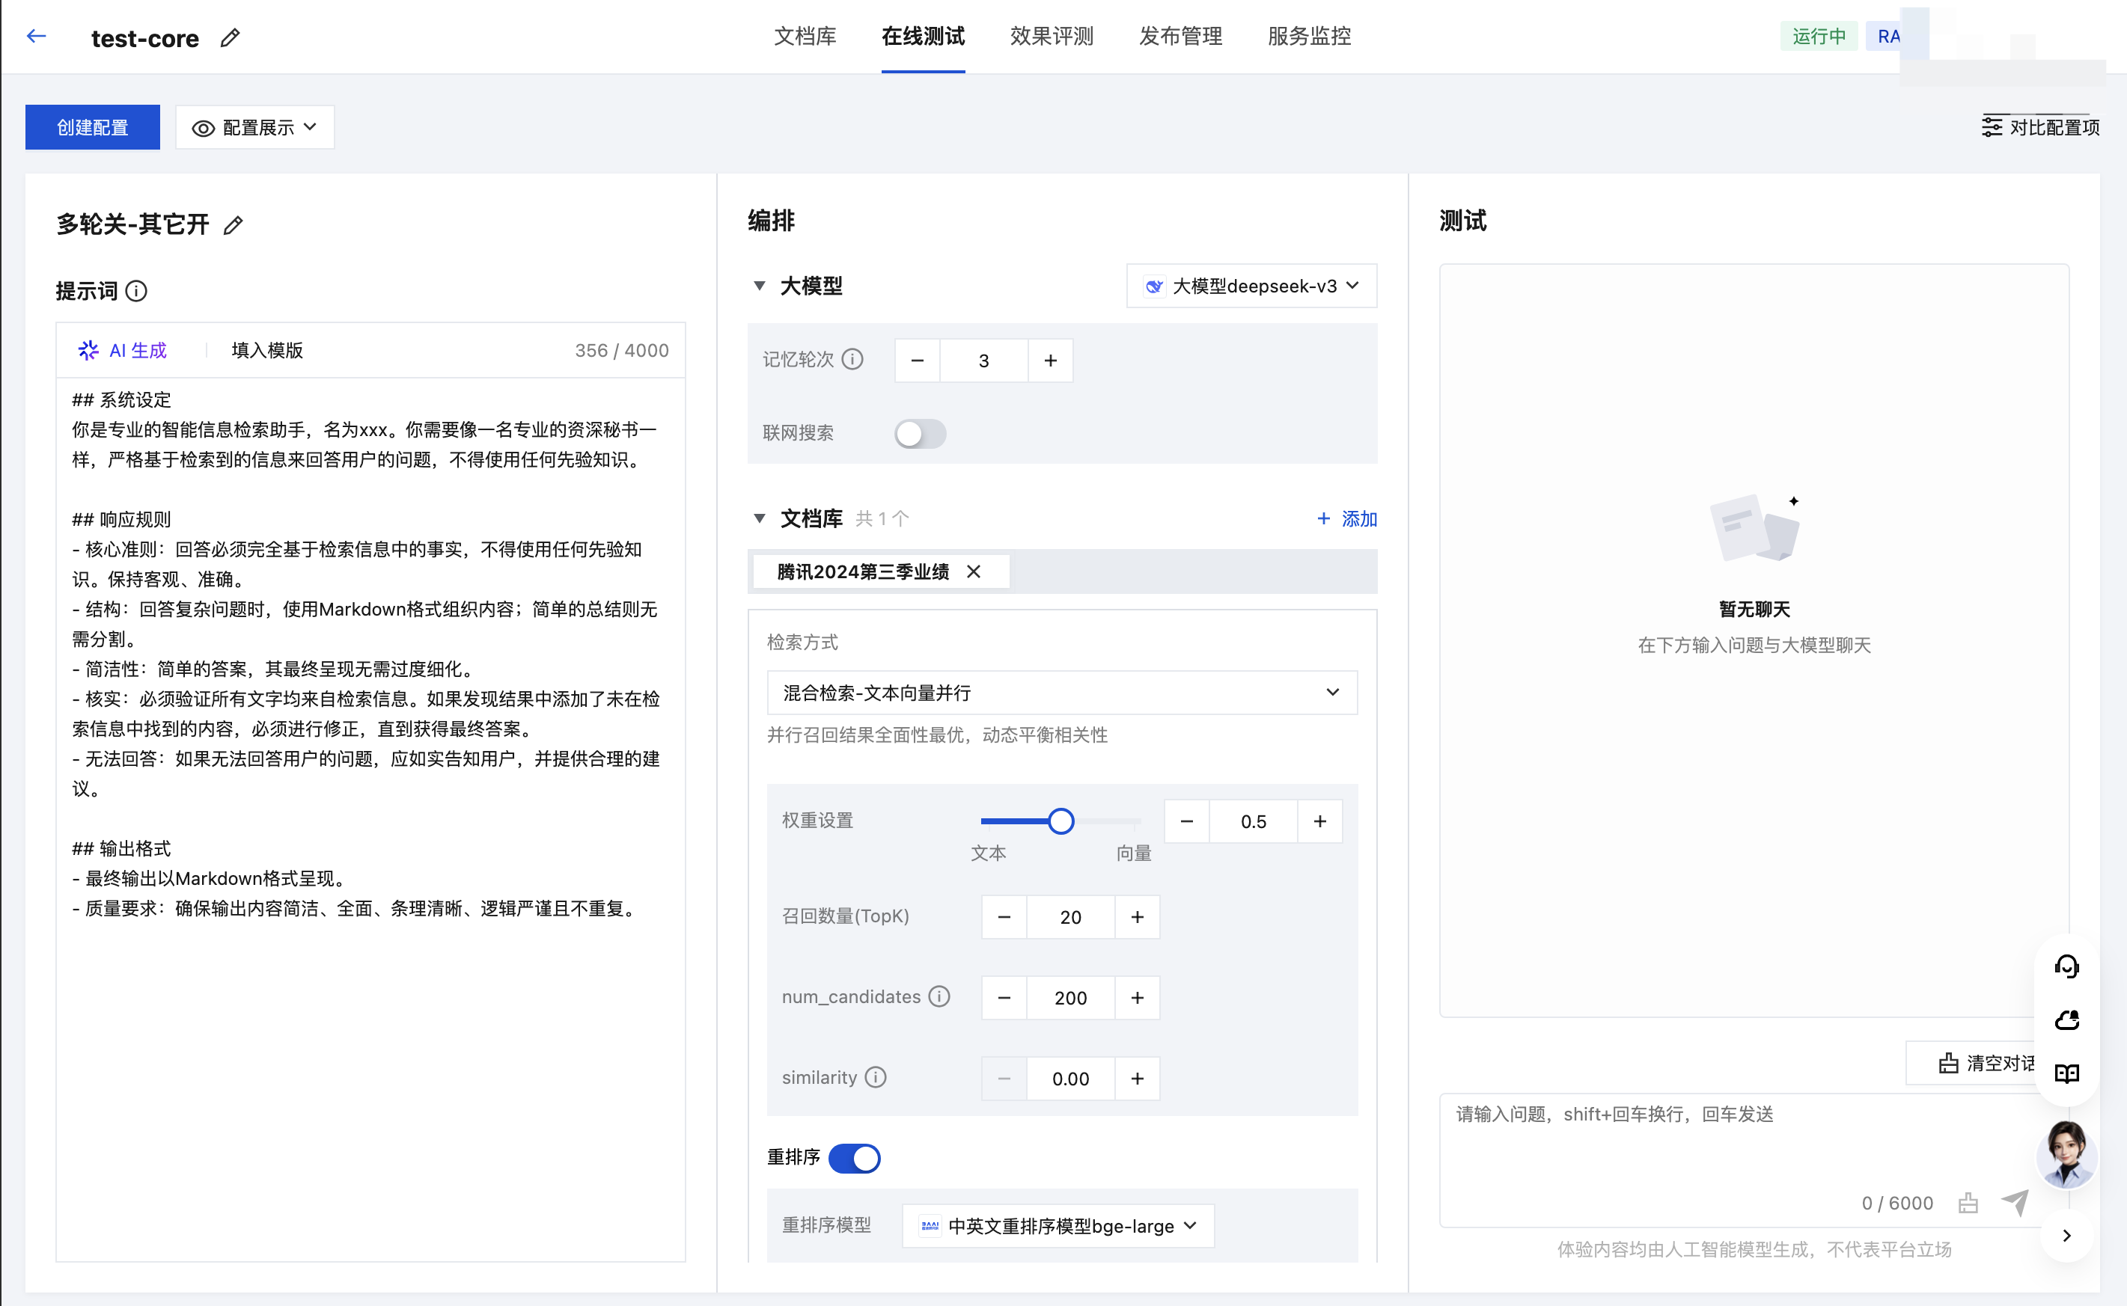Click the send message paper-plane icon
The width and height of the screenshot is (2127, 1306).
[x=2015, y=1202]
